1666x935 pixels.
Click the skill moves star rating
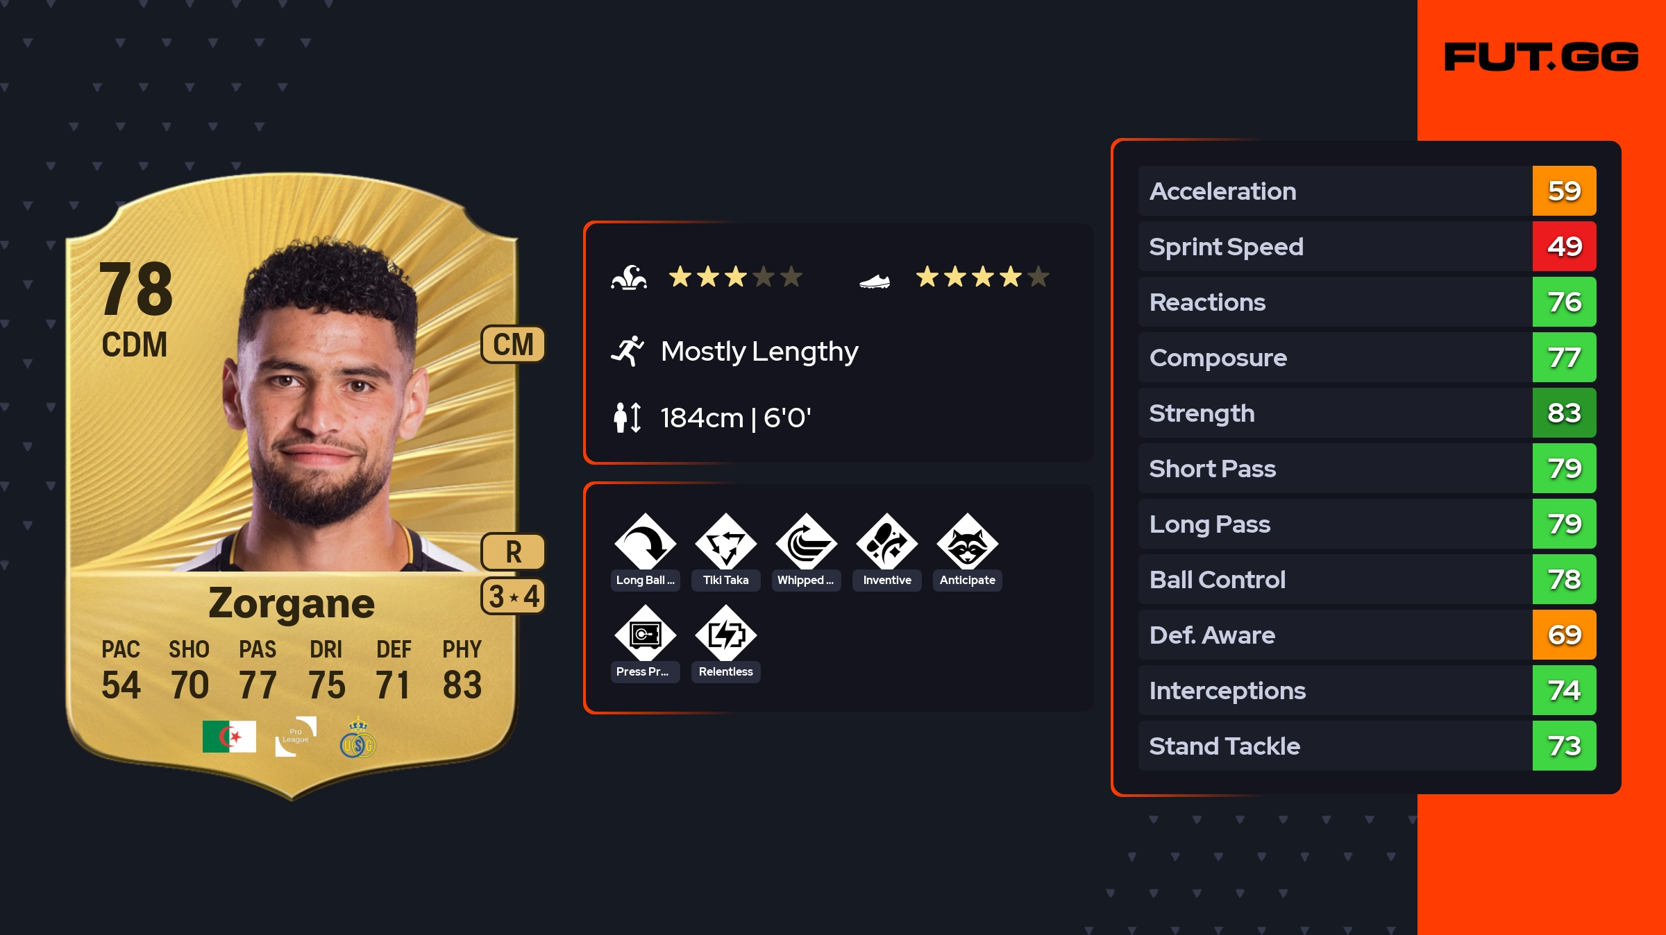735,277
